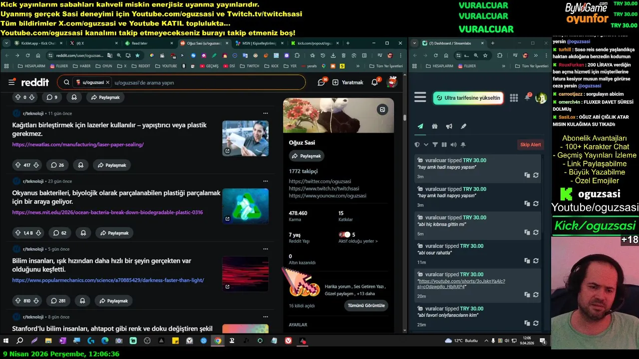Click Paylaşmak on Oğuz Sasi profile card
The width and height of the screenshot is (639, 359).
pos(306,156)
